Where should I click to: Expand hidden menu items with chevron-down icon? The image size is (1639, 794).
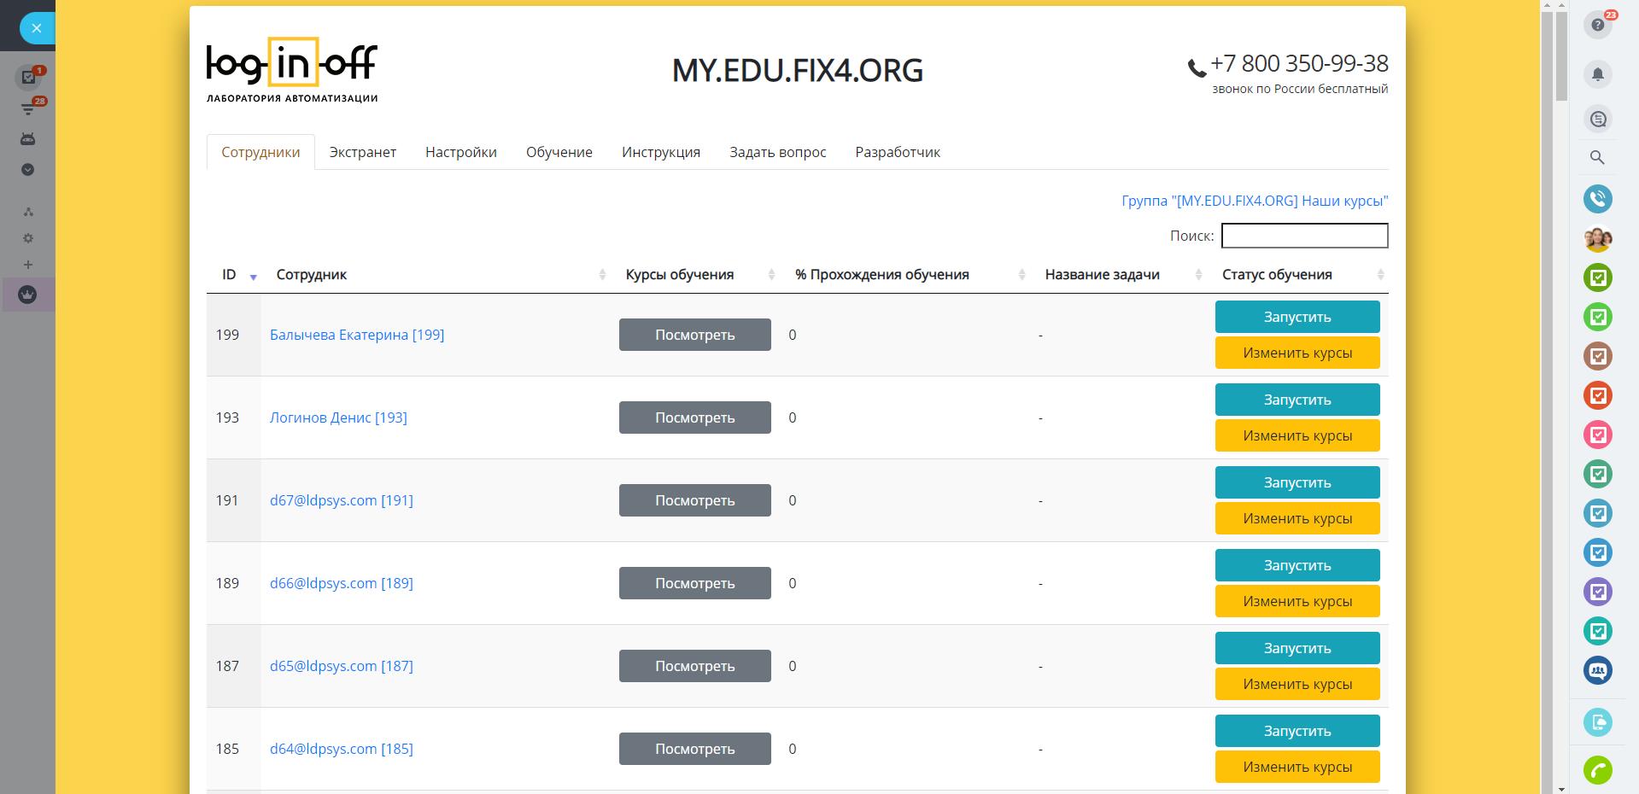[28, 170]
